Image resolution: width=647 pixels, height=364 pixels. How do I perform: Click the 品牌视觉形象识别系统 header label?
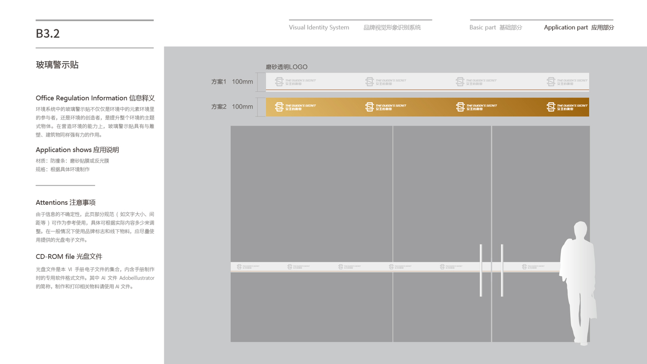click(392, 27)
